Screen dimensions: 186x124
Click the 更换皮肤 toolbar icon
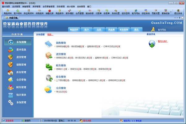coord(166,12)
